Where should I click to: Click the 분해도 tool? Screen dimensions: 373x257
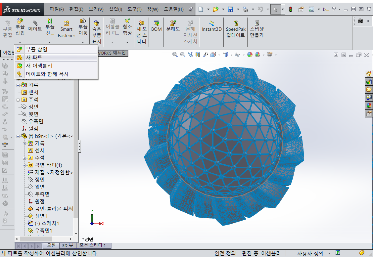tap(173, 26)
